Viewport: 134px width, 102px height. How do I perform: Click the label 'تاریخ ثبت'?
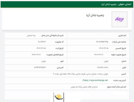(60, 48)
